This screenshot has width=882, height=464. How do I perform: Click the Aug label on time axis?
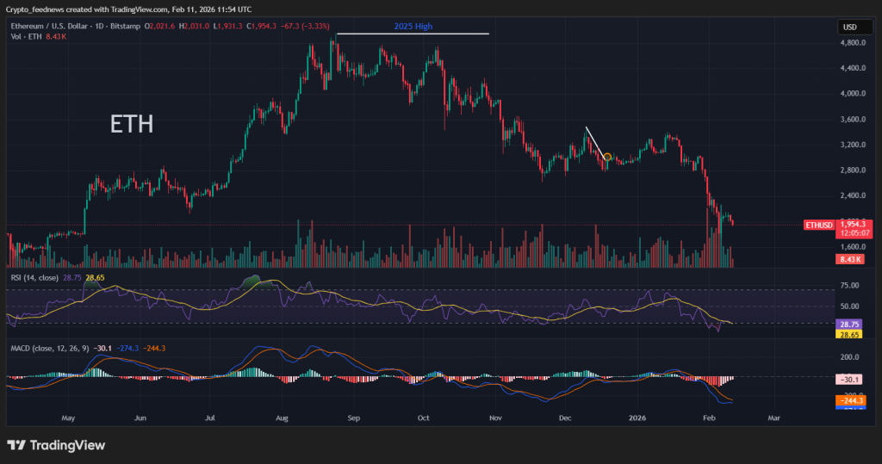click(282, 418)
